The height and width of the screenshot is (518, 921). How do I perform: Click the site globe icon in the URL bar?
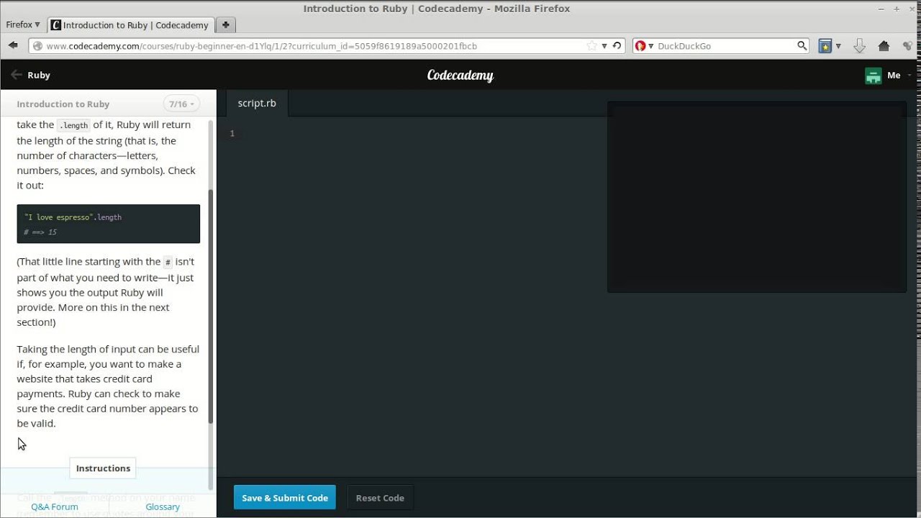pos(37,46)
